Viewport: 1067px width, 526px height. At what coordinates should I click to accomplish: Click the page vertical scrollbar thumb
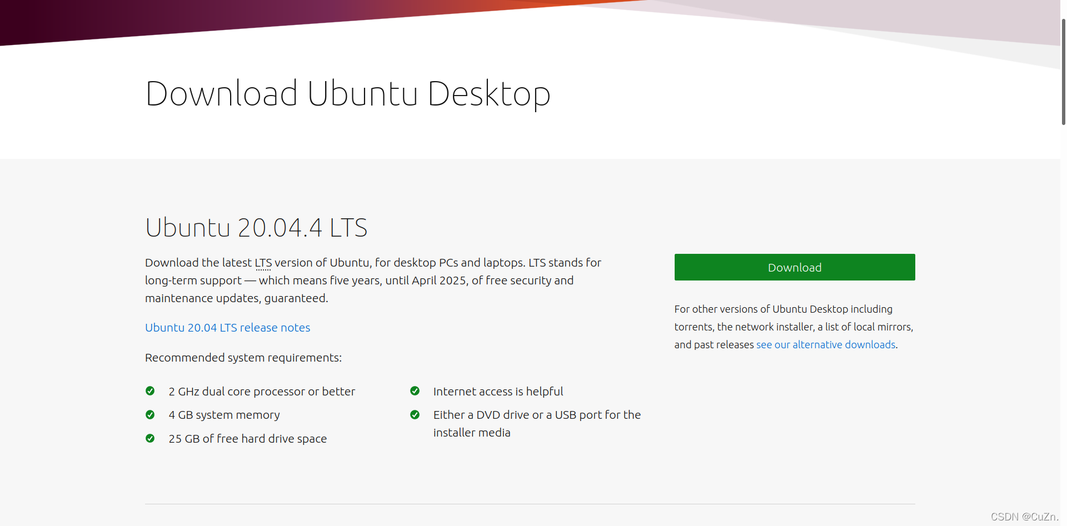pos(1063,72)
